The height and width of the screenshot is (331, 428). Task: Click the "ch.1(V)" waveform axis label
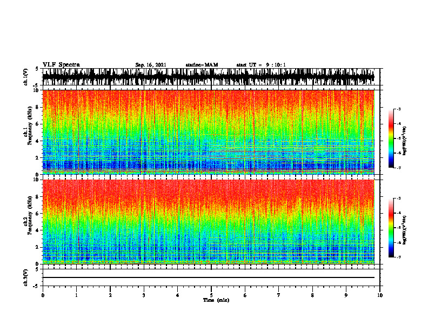point(26,77)
